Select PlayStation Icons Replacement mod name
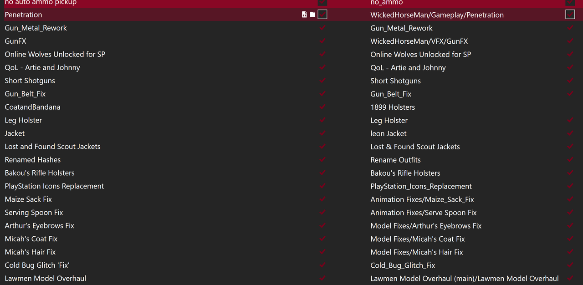The width and height of the screenshot is (583, 285). click(54, 186)
